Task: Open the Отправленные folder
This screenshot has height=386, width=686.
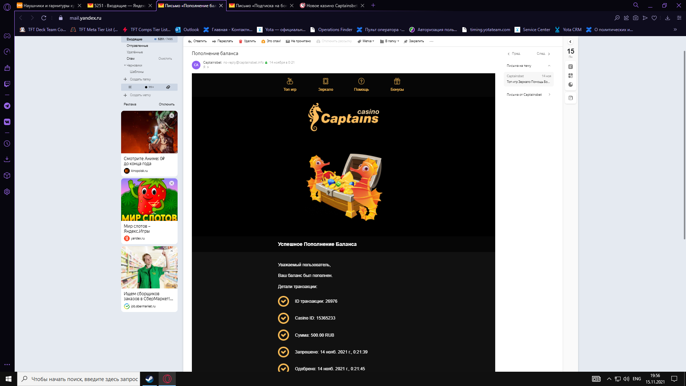Action: tap(137, 46)
